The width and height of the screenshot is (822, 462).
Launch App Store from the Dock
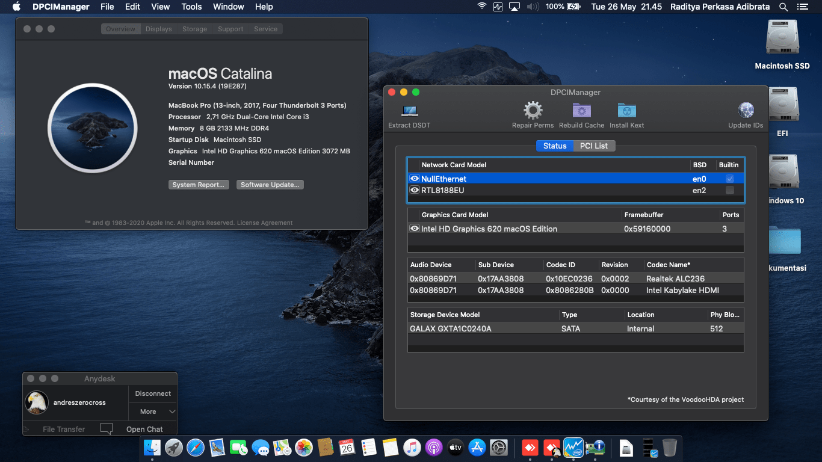click(x=475, y=448)
